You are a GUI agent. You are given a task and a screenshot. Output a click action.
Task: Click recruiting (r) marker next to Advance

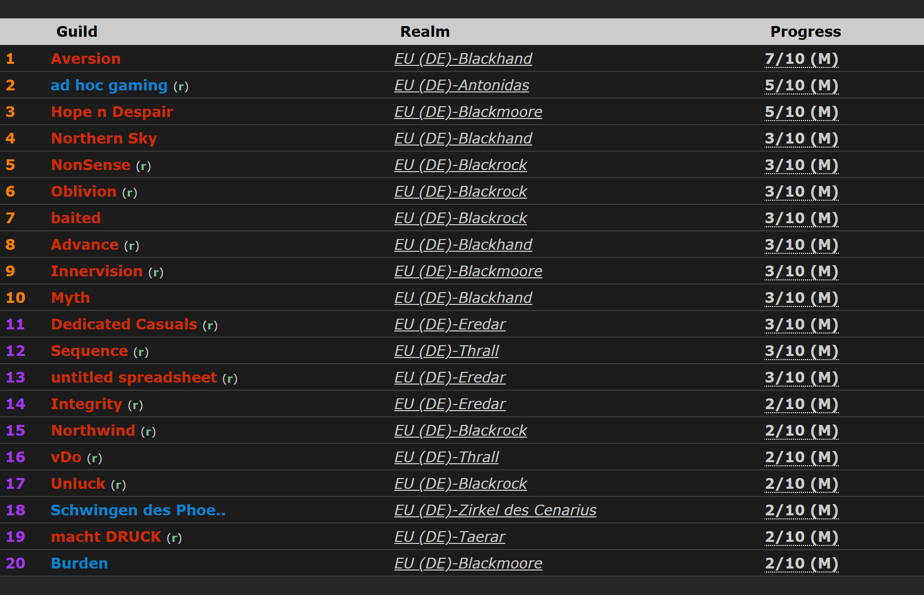click(132, 246)
